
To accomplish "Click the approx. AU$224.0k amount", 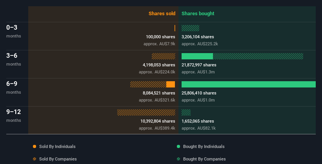I will (157, 72).
